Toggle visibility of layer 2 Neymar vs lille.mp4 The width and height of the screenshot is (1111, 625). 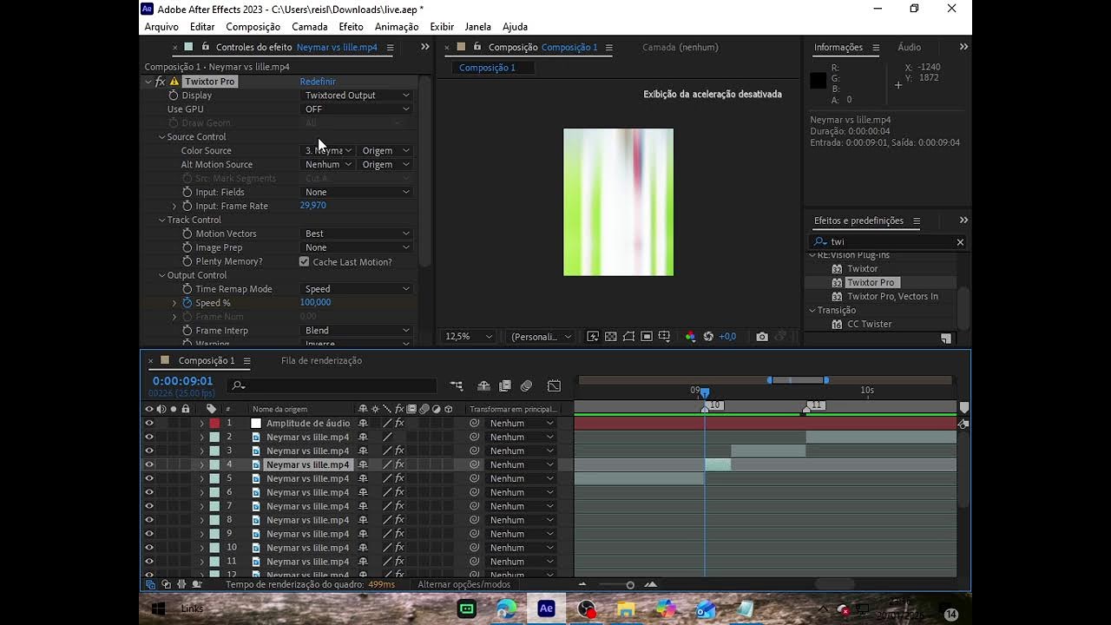[x=149, y=437]
